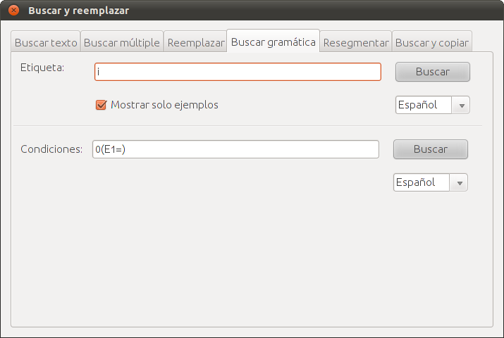Click Buscar button next to Etiqueta field
The image size is (504, 338).
click(433, 72)
